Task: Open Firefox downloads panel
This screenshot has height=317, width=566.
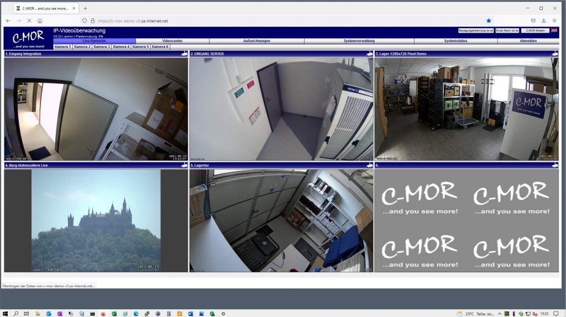Action: pyautogui.click(x=544, y=21)
